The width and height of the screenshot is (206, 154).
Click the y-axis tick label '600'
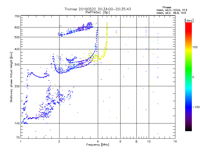point(17,27)
